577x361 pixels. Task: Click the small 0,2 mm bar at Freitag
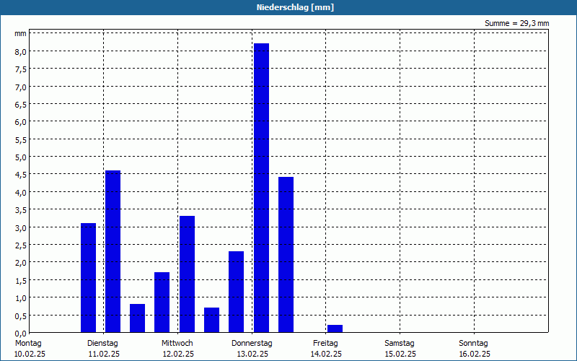[335, 329]
